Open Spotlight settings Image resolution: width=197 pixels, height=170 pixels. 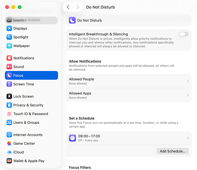[31, 37]
